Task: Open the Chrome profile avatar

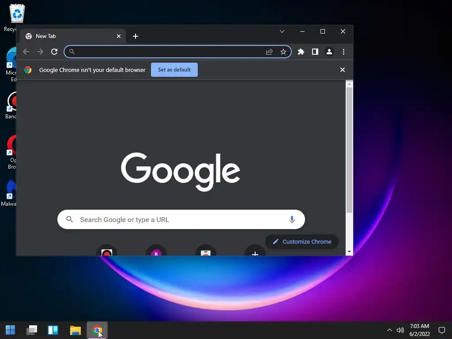Action: tap(329, 52)
